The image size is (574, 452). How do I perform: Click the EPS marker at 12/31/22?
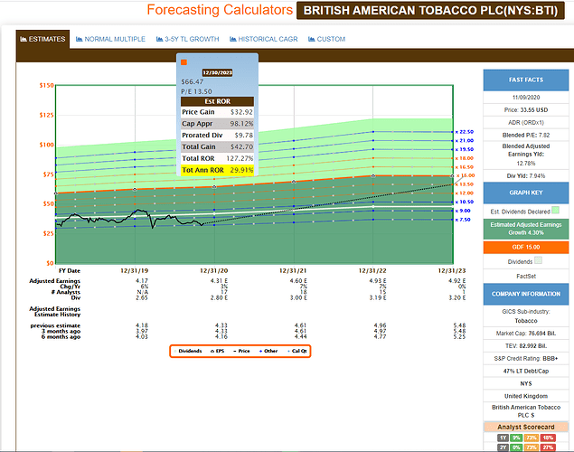[x=373, y=176]
